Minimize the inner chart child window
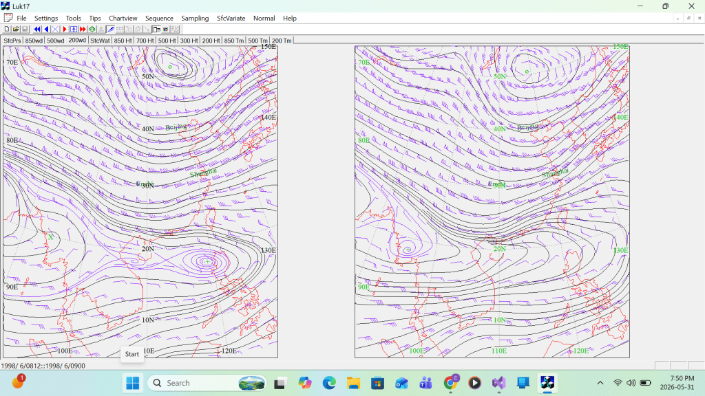 pos(677,19)
